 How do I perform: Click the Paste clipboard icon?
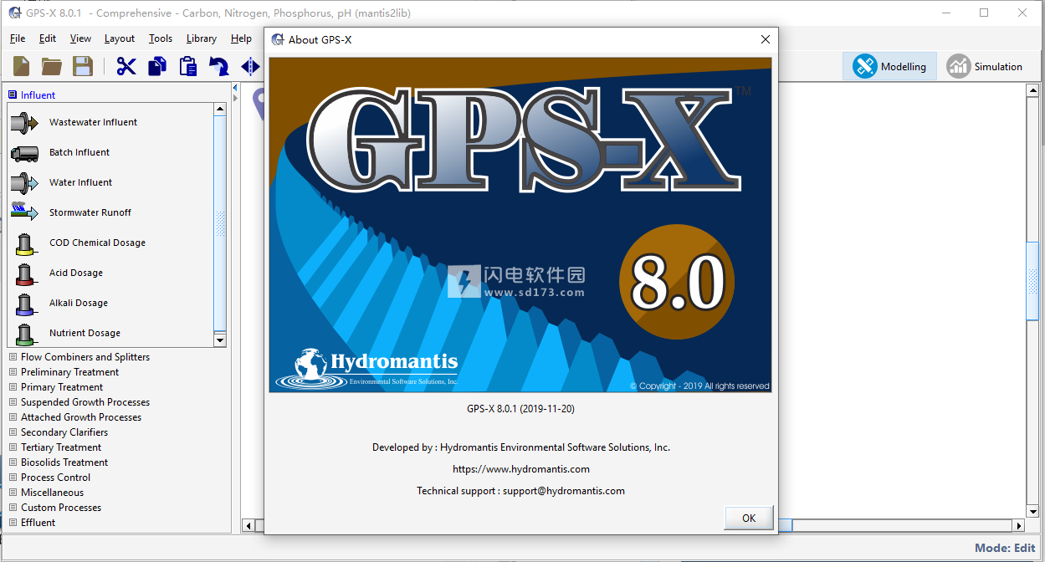click(x=188, y=66)
